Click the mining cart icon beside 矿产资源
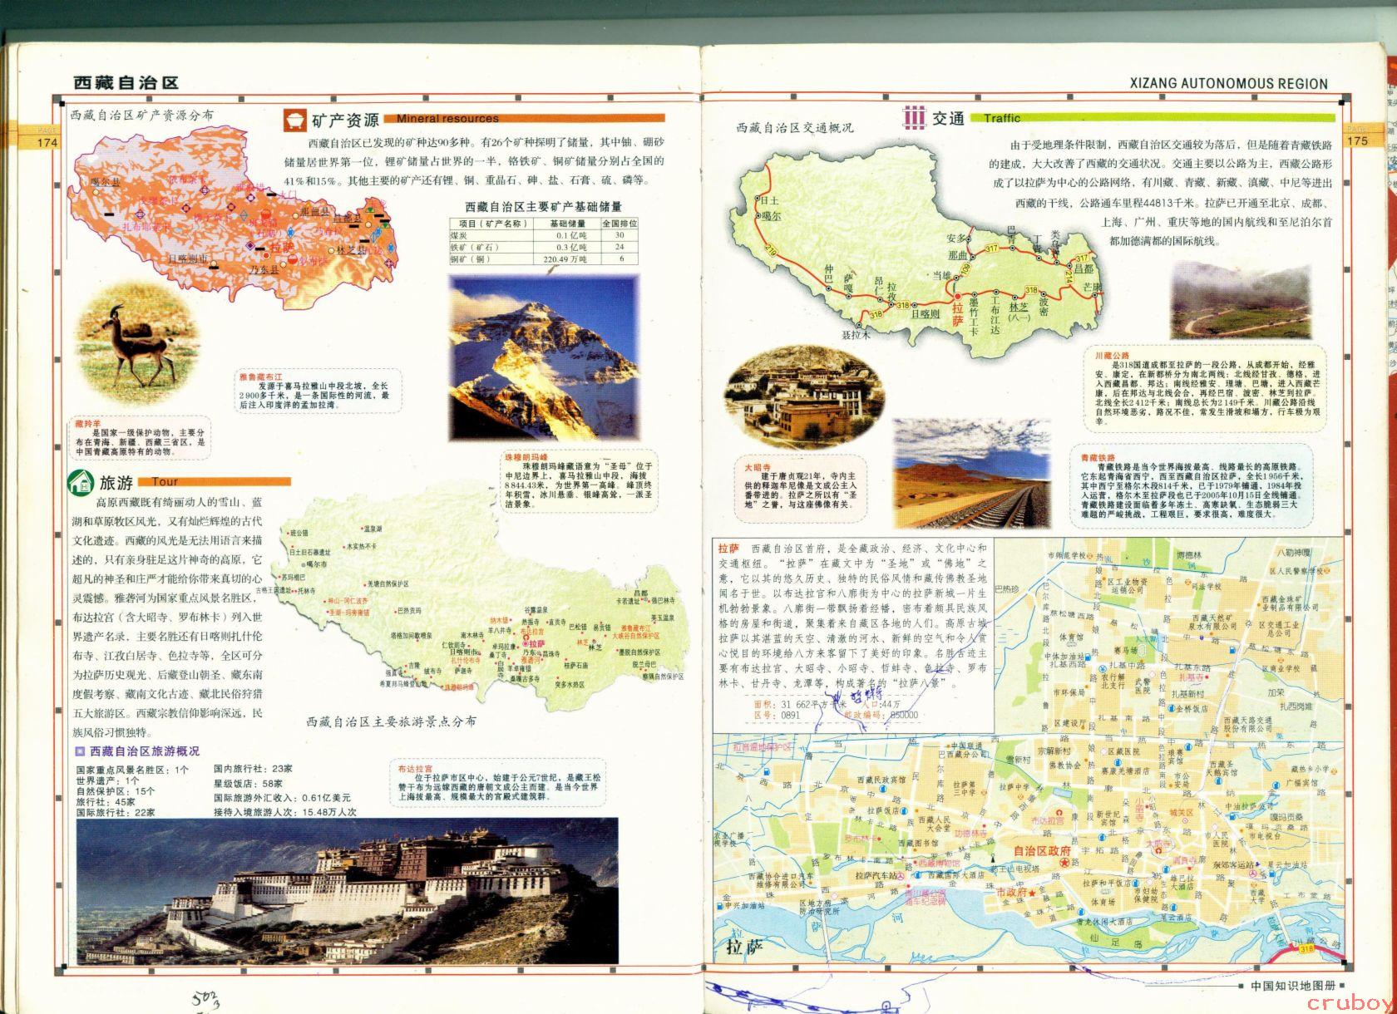The width and height of the screenshot is (1397, 1014). pyautogui.click(x=295, y=120)
